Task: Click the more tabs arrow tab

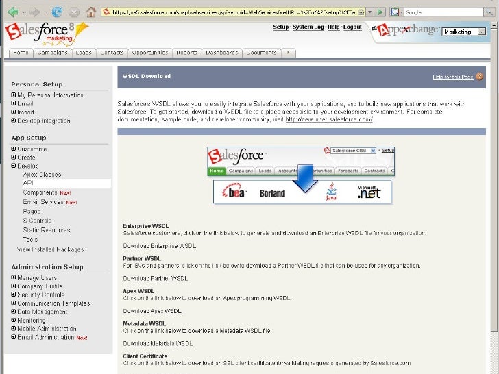Action: tap(289, 53)
